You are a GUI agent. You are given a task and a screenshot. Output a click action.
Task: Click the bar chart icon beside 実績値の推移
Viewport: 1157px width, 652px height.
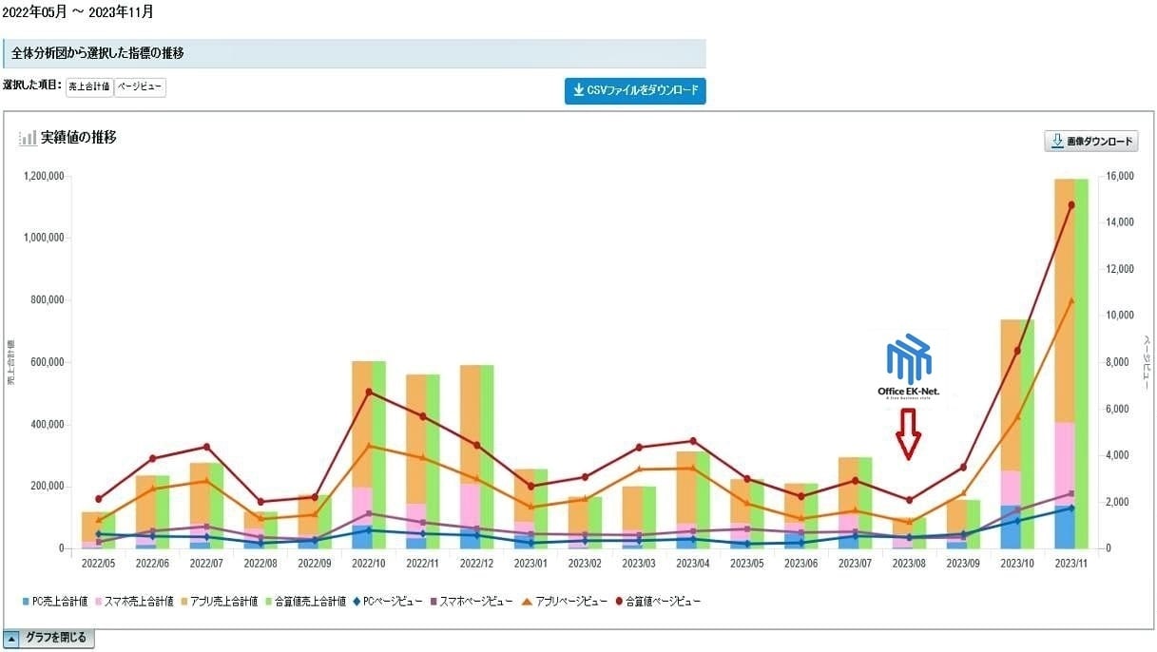(x=28, y=139)
